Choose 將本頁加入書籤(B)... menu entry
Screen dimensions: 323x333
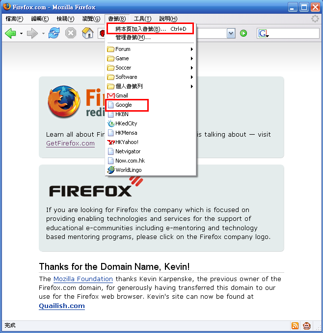(151, 29)
